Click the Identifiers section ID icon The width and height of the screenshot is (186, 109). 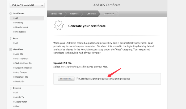pos(11,49)
